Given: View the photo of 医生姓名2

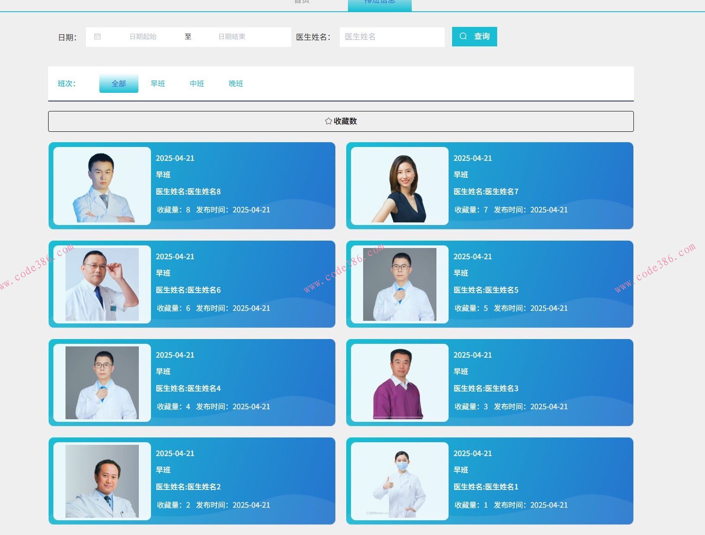Looking at the screenshot, I should [x=102, y=481].
